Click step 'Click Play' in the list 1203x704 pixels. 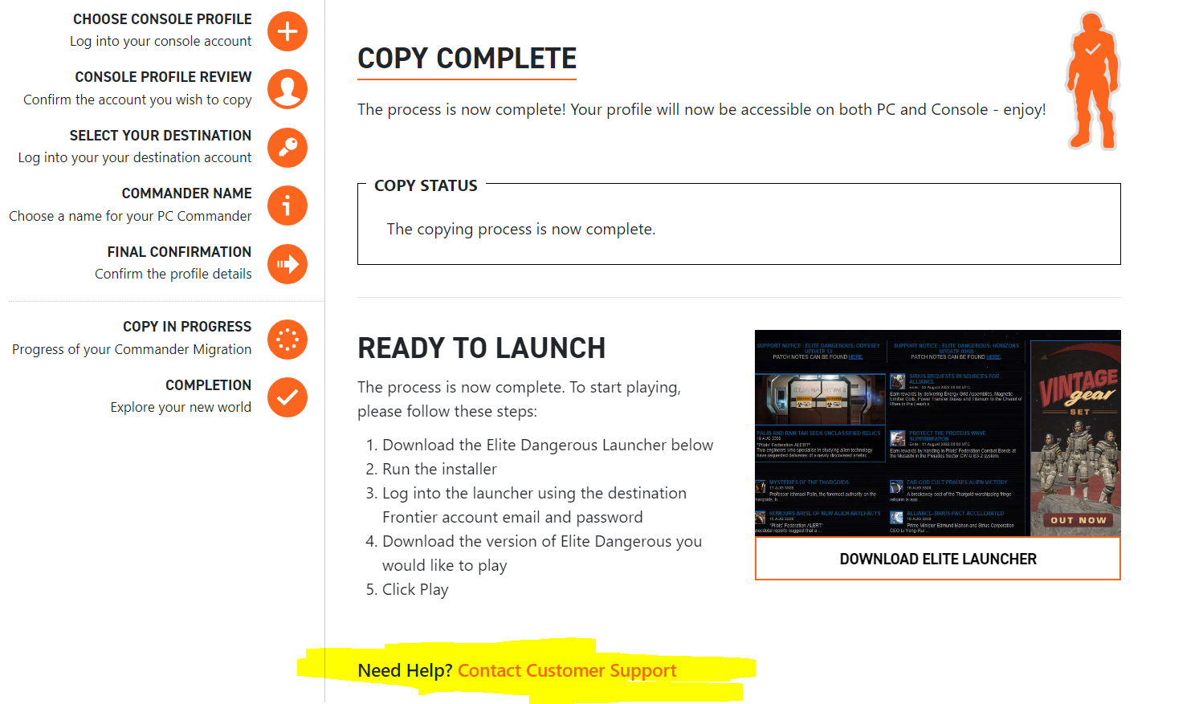[415, 589]
